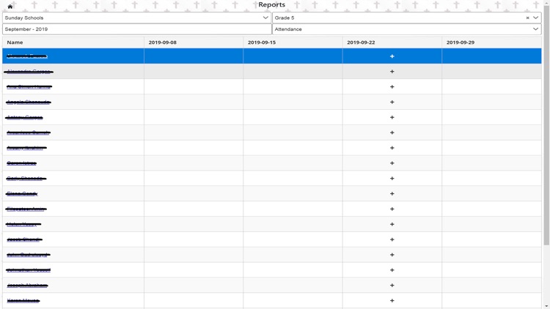Click the September - 2019 month field
Image resolution: width=550 pixels, height=309 pixels.
pyautogui.click(x=137, y=29)
